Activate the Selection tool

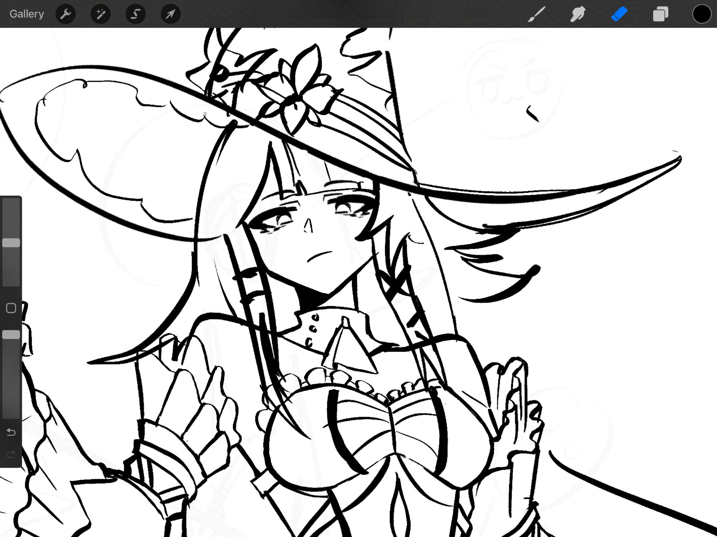[x=136, y=14]
